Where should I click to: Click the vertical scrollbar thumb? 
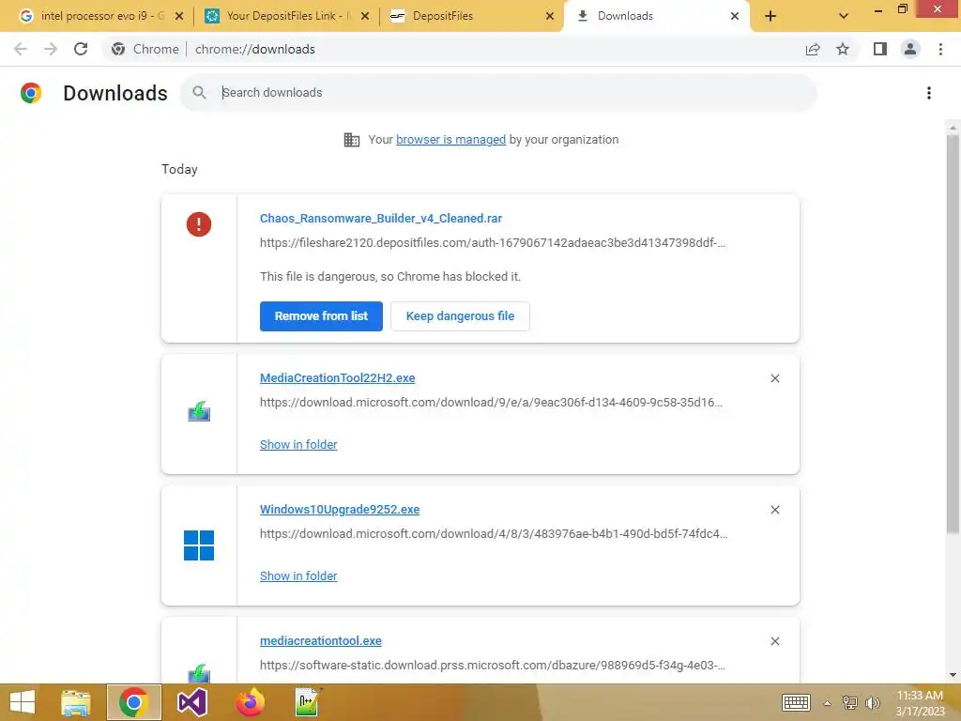(953, 334)
